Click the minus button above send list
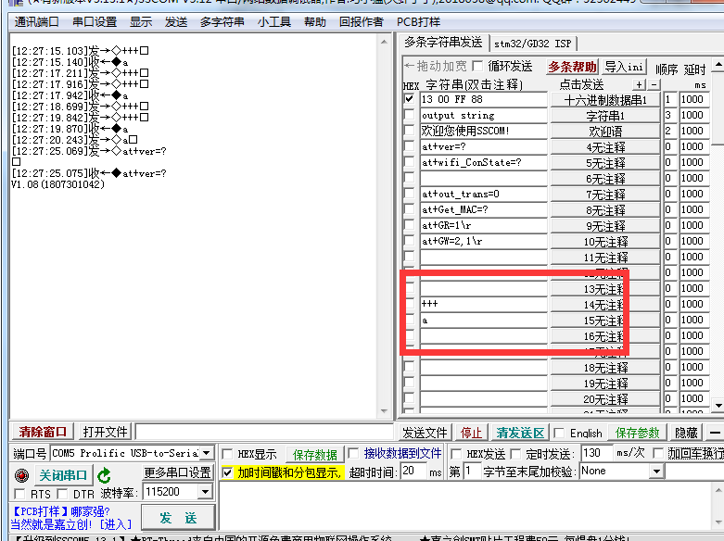 tap(653, 84)
